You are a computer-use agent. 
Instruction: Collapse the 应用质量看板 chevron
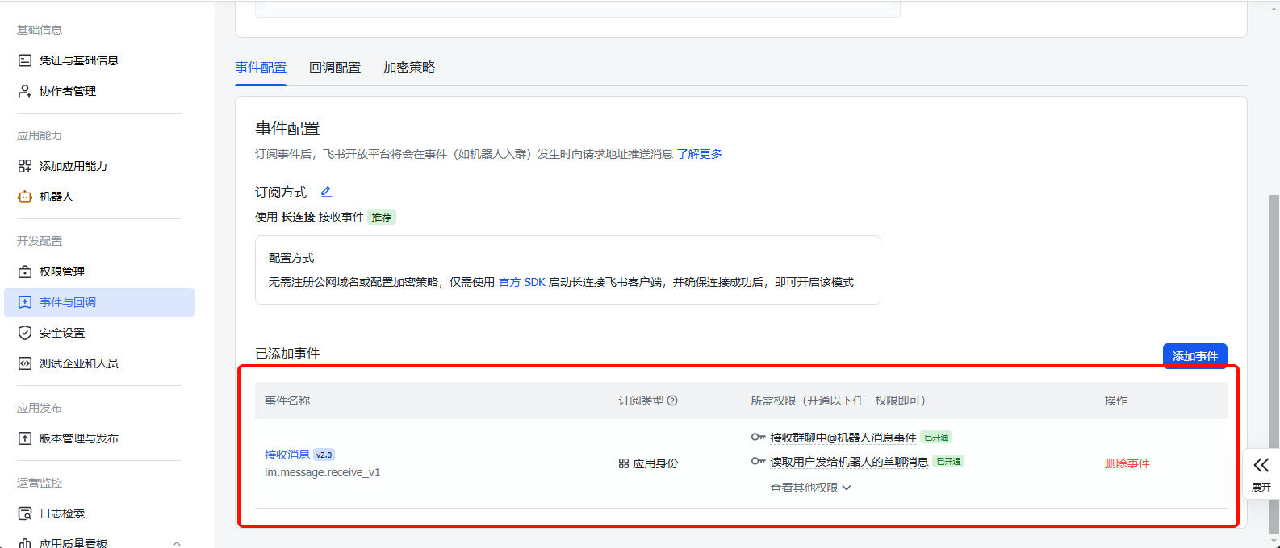click(177, 543)
